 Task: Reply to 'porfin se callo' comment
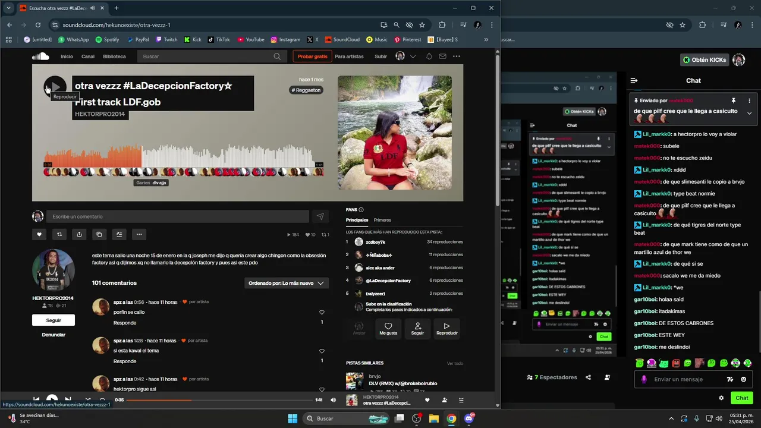point(125,323)
